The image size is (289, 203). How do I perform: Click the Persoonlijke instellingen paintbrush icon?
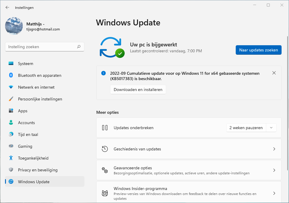(11, 99)
